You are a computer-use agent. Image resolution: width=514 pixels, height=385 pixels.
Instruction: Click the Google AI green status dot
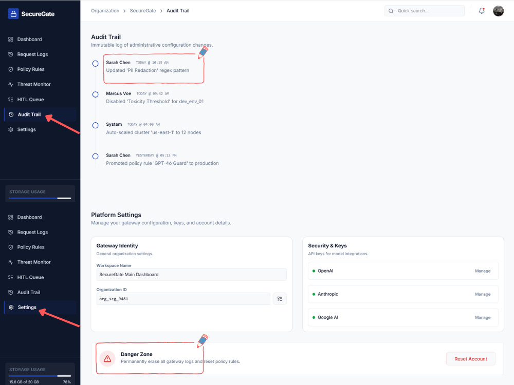pyautogui.click(x=314, y=318)
